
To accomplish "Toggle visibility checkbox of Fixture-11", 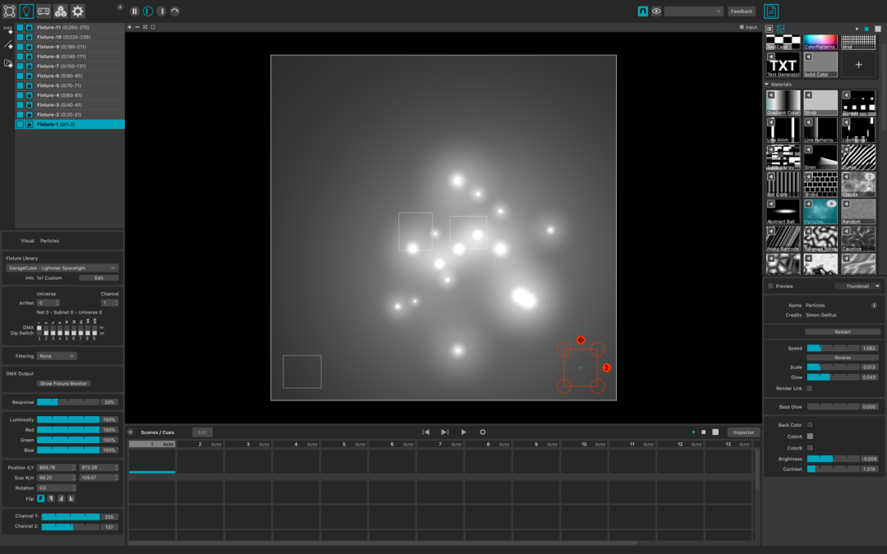I will coord(21,27).
